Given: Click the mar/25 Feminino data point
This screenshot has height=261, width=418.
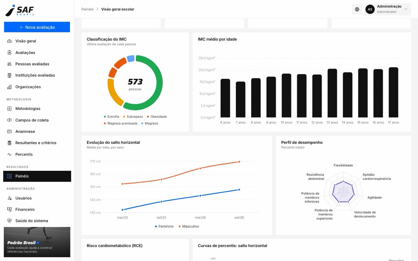Looking at the screenshot, I should coord(123,210).
